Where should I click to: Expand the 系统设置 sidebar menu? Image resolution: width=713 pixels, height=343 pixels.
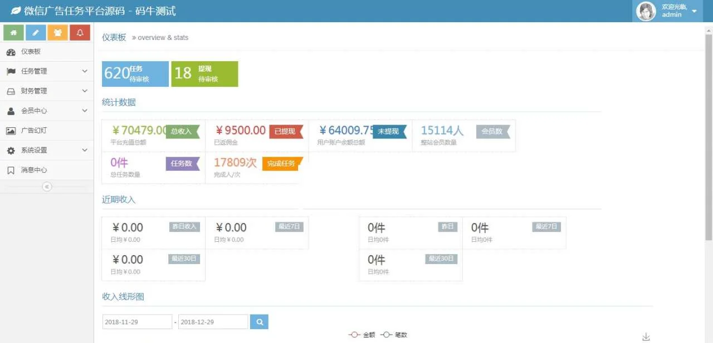pyautogui.click(x=47, y=151)
